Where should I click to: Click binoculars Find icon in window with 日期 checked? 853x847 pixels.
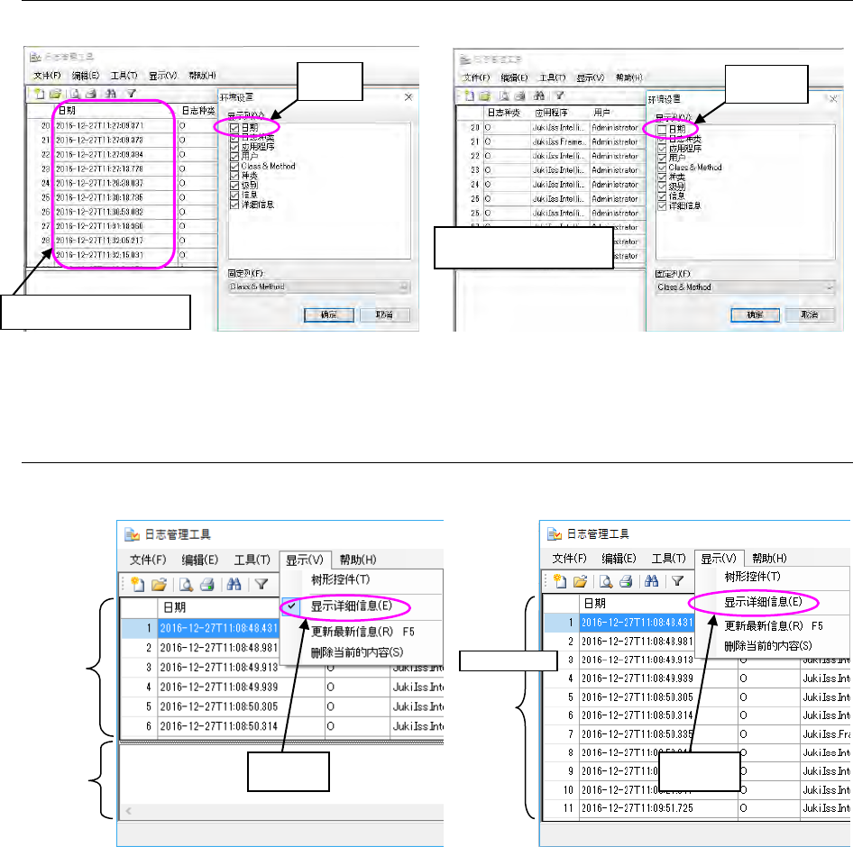[111, 94]
